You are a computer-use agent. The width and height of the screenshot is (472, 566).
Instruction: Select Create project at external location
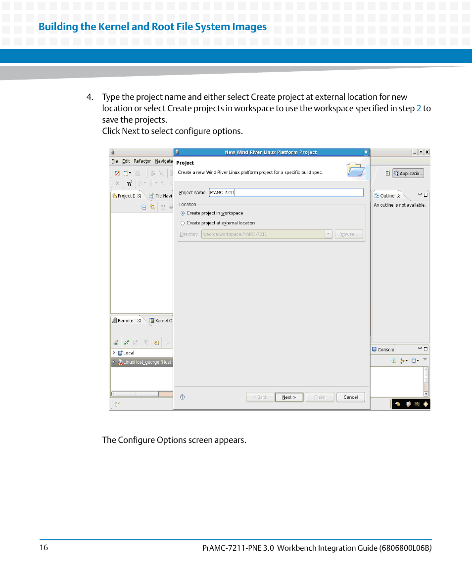pyautogui.click(x=183, y=223)
